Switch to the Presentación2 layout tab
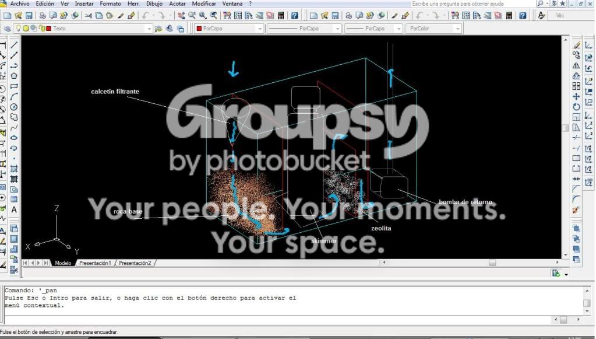Image resolution: width=596 pixels, height=339 pixels. tap(135, 263)
